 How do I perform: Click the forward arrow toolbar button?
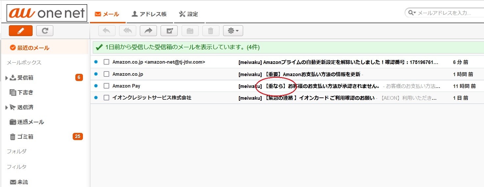[x=148, y=31]
